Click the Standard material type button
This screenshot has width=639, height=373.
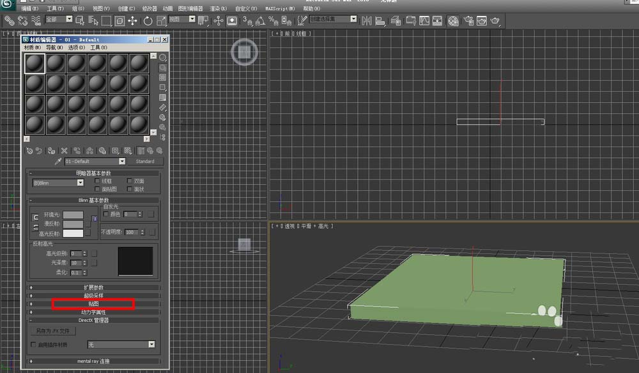pyautogui.click(x=145, y=162)
